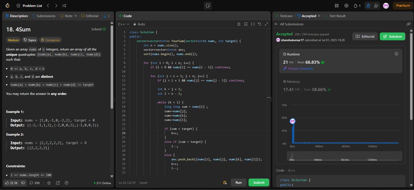Click the bookmark icon in code toolbar

coord(246,24)
